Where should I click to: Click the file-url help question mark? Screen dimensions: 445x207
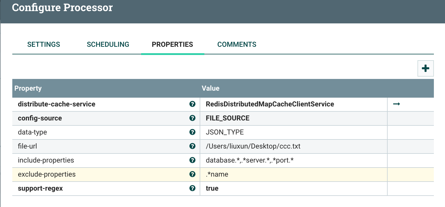[192, 146]
